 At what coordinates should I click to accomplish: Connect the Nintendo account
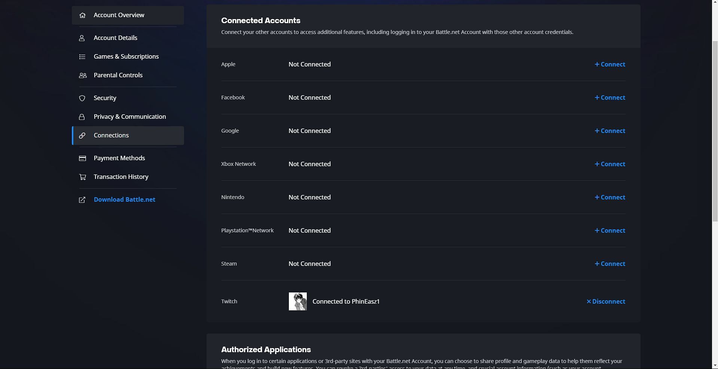610,197
